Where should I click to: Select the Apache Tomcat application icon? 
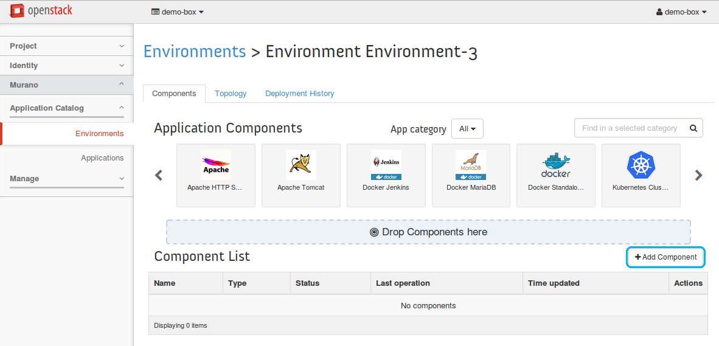[x=300, y=165]
